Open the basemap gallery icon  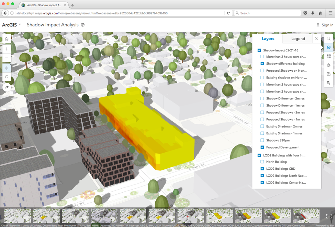(x=328, y=56)
